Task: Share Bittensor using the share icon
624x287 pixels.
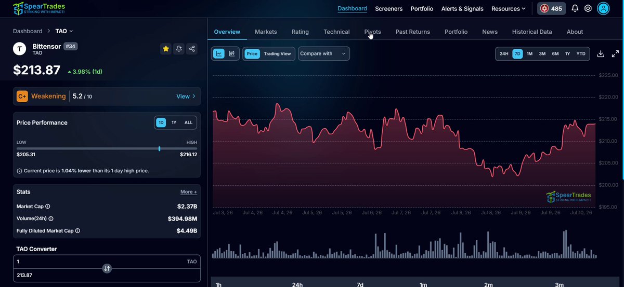Action: 192,49
